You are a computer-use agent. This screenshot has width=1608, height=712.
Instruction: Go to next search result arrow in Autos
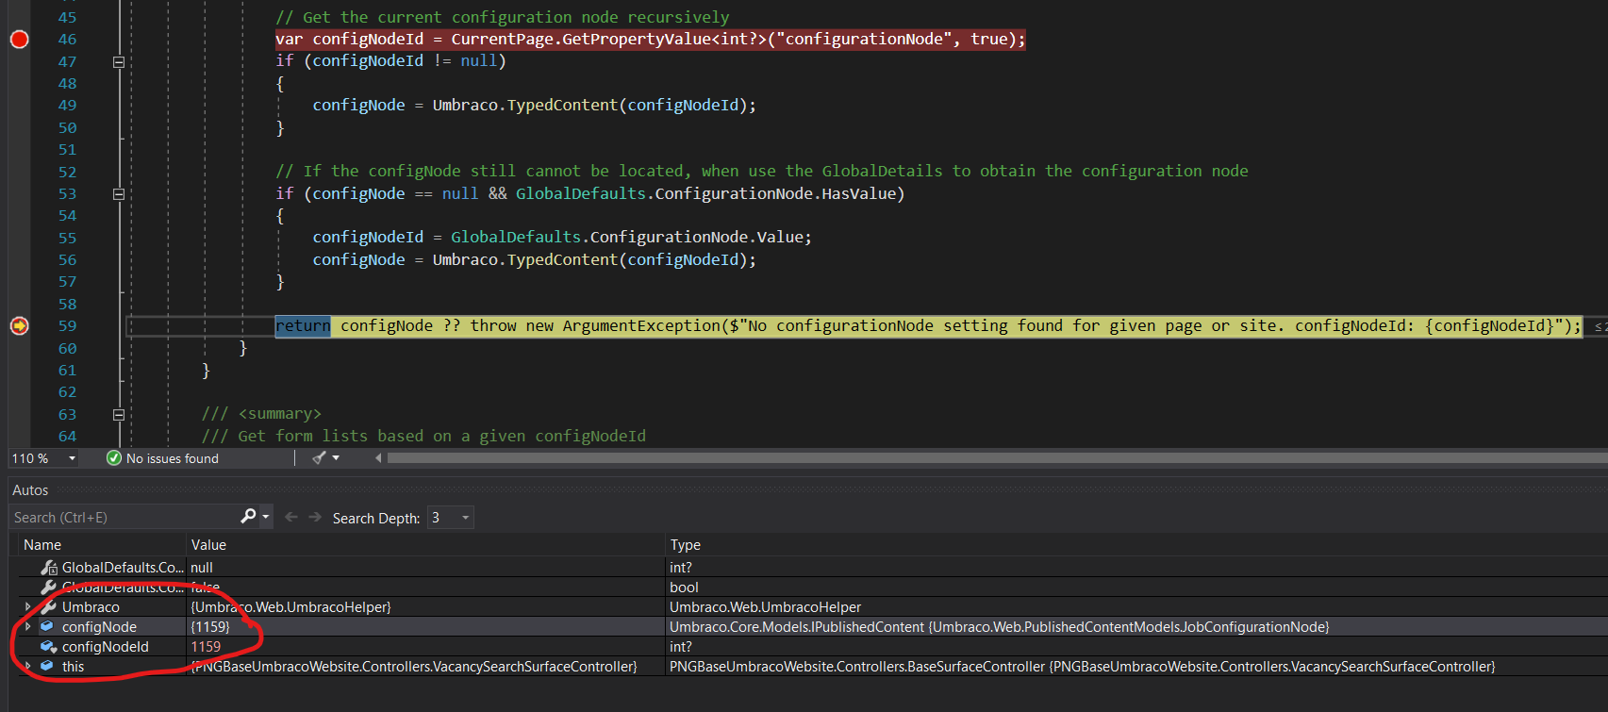315,517
